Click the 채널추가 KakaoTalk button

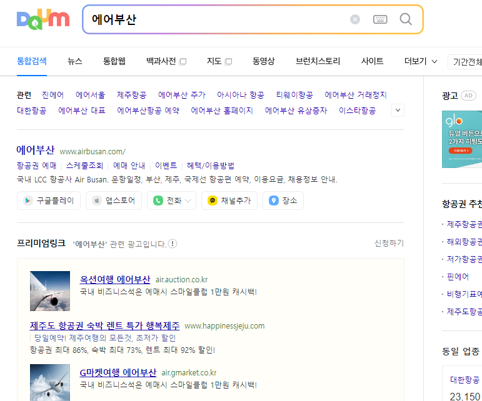(229, 200)
